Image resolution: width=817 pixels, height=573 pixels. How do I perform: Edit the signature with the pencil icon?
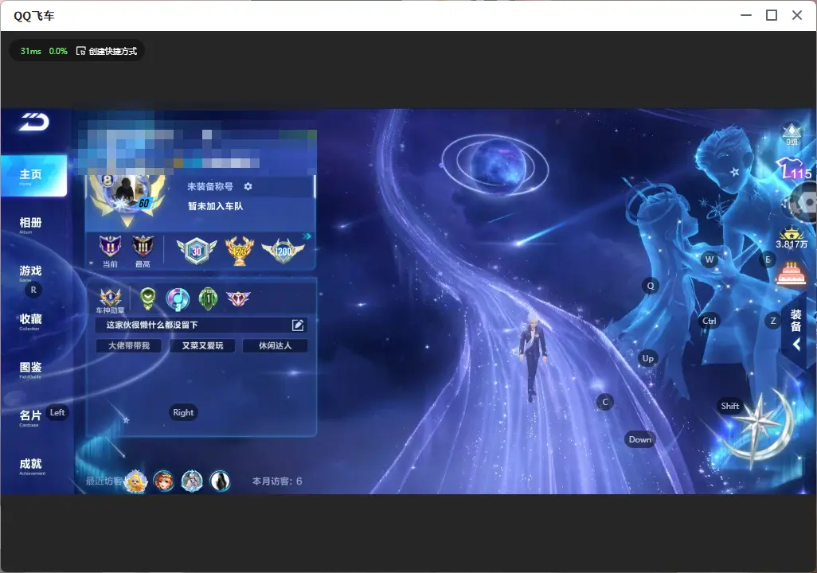click(x=298, y=325)
